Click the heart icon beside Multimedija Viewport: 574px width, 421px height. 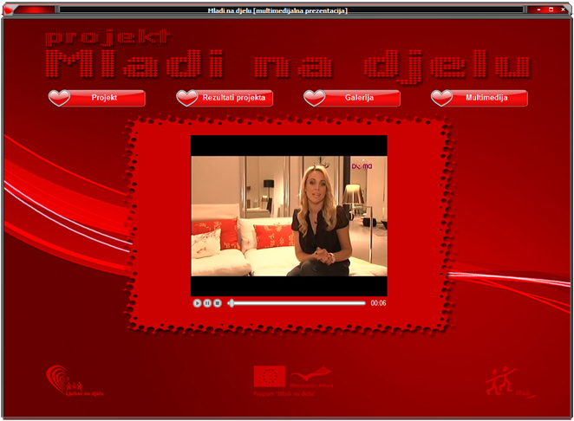(x=442, y=98)
